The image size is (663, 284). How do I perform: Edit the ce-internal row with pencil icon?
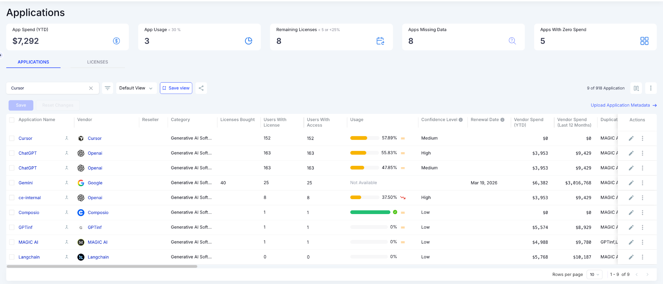click(x=631, y=198)
